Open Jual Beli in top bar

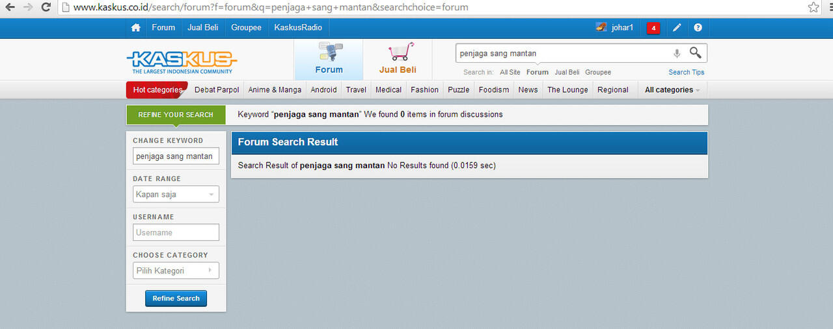pyautogui.click(x=203, y=27)
